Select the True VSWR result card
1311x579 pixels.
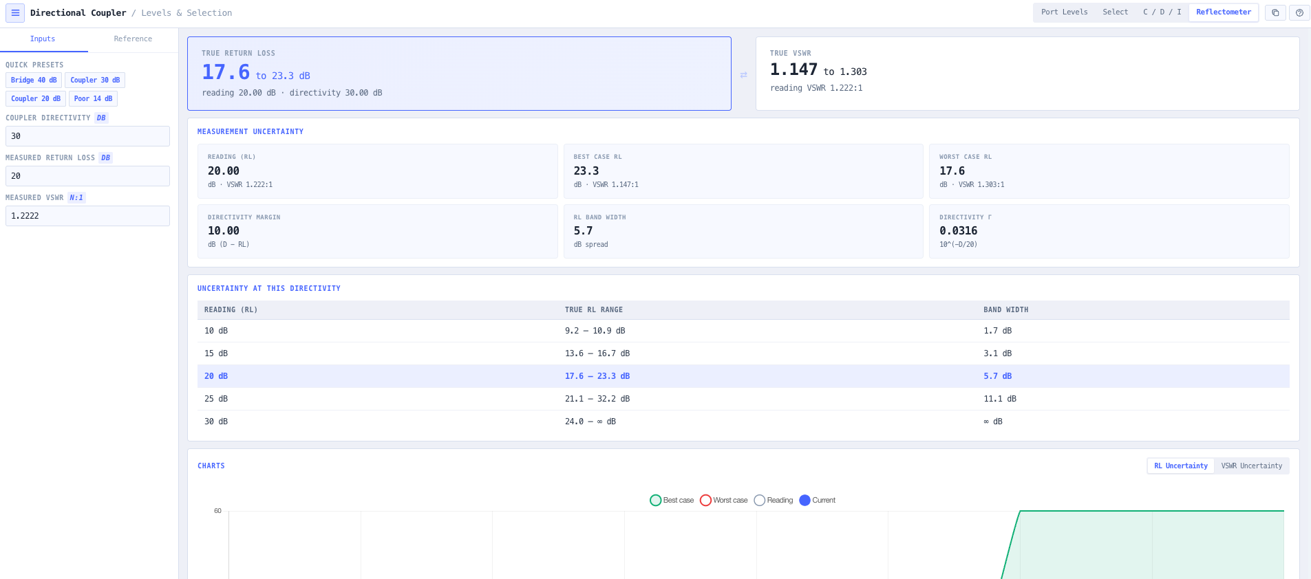pyautogui.click(x=1027, y=74)
